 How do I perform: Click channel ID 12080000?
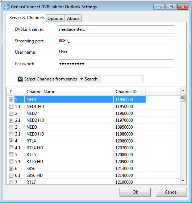click(124, 155)
